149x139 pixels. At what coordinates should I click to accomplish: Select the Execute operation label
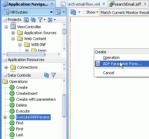tap(23, 111)
